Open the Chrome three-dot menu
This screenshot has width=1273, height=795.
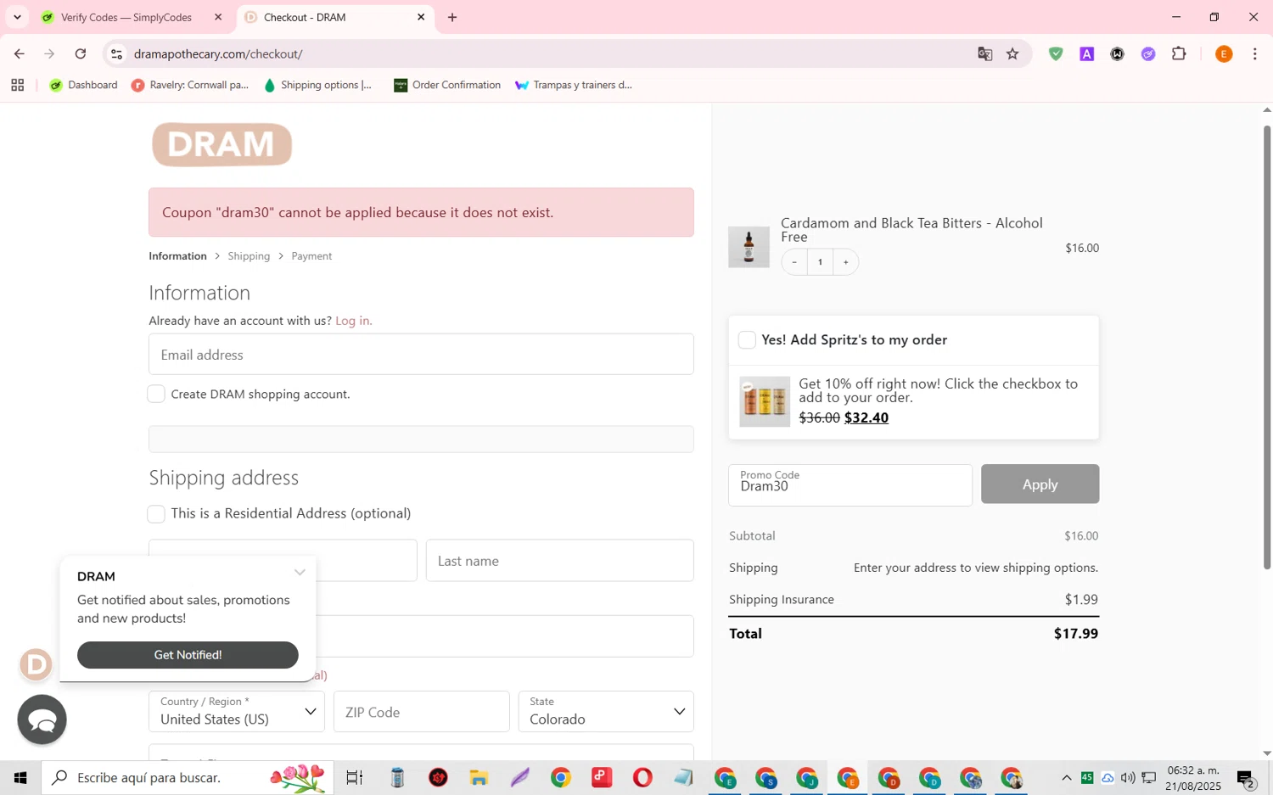1254,53
